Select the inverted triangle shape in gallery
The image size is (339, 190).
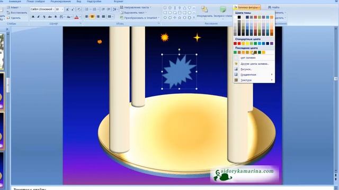point(190,8)
